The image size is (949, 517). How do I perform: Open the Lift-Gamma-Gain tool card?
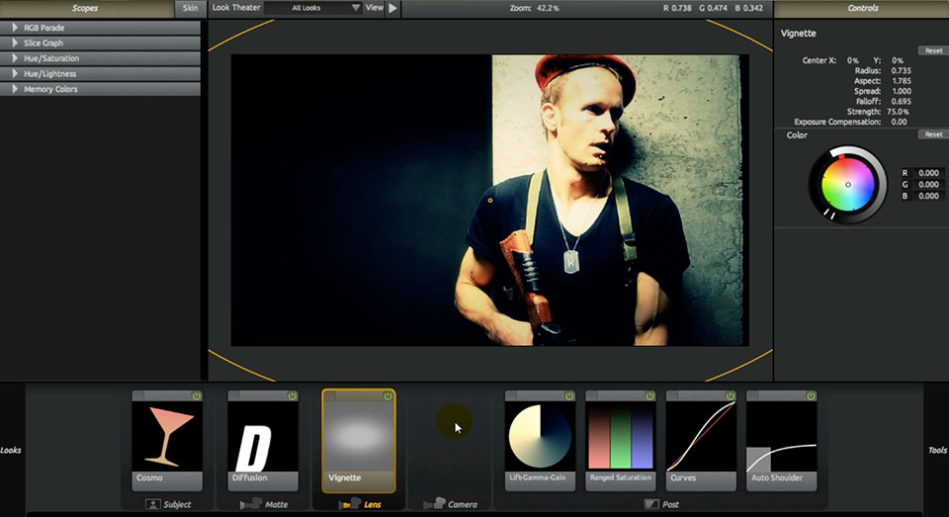(540, 441)
